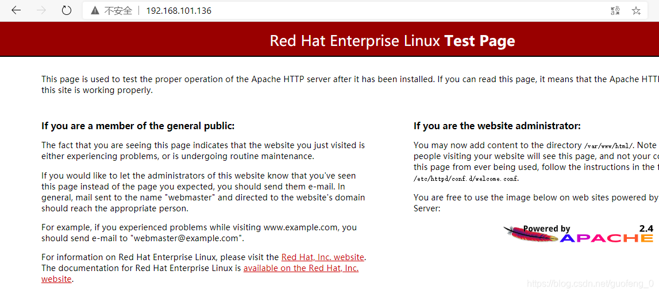Click the '不安全' security label
The width and height of the screenshot is (659, 294).
118,11
